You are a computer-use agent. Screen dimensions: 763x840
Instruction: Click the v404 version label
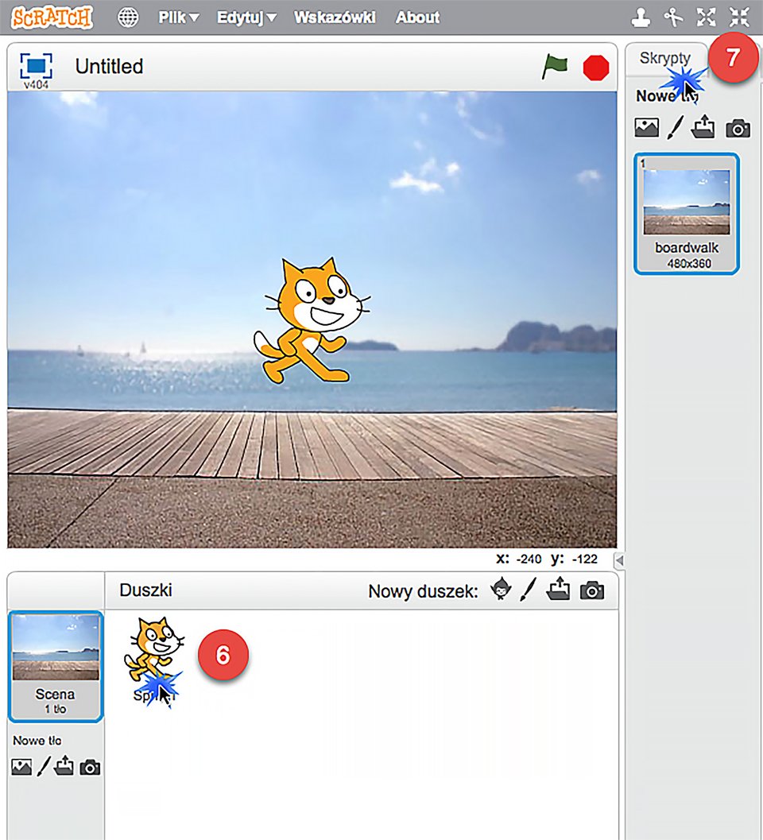[36, 85]
